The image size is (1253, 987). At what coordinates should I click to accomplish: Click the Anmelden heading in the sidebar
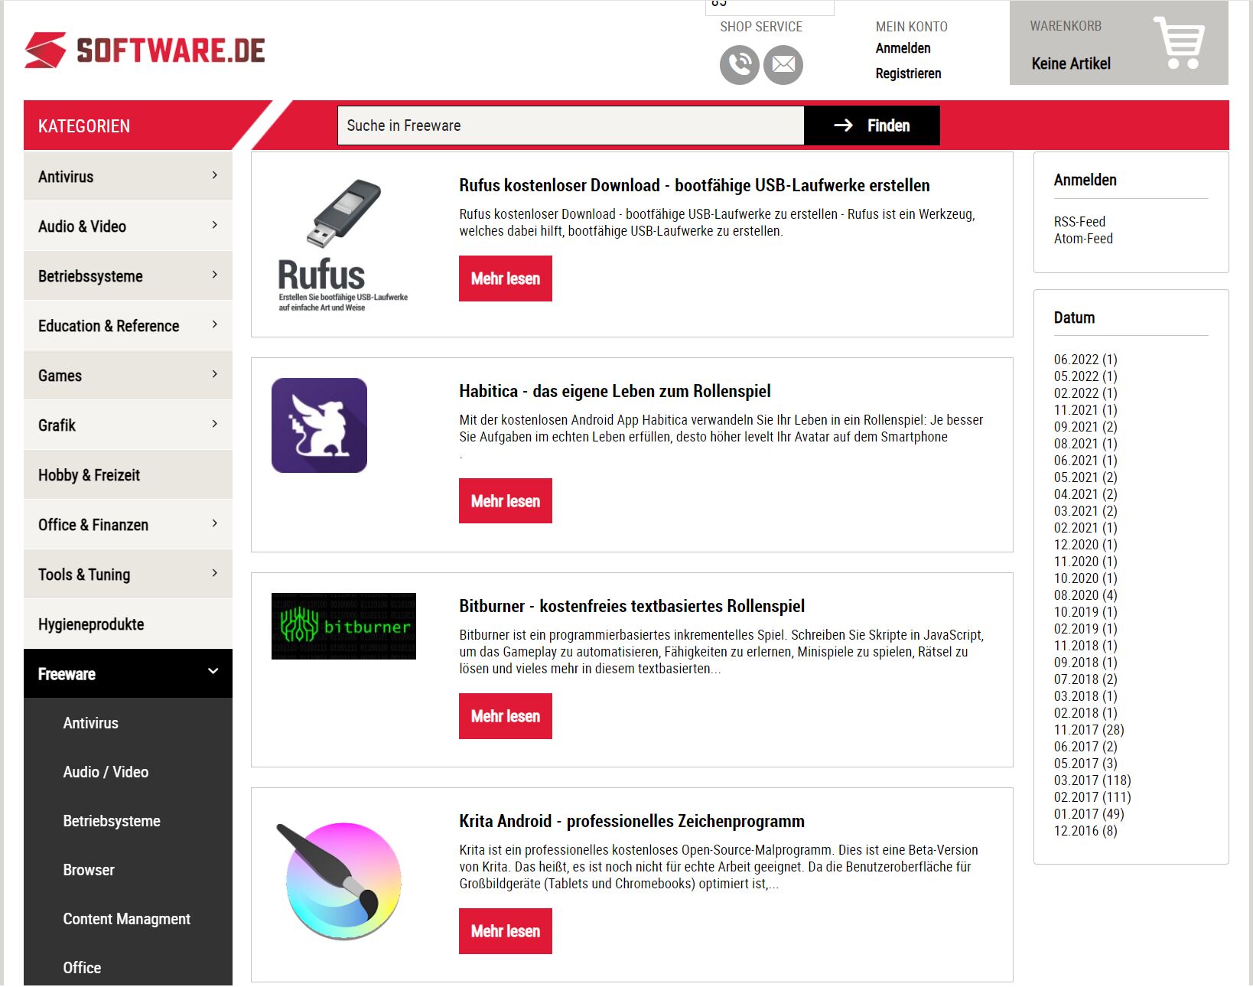1085,180
